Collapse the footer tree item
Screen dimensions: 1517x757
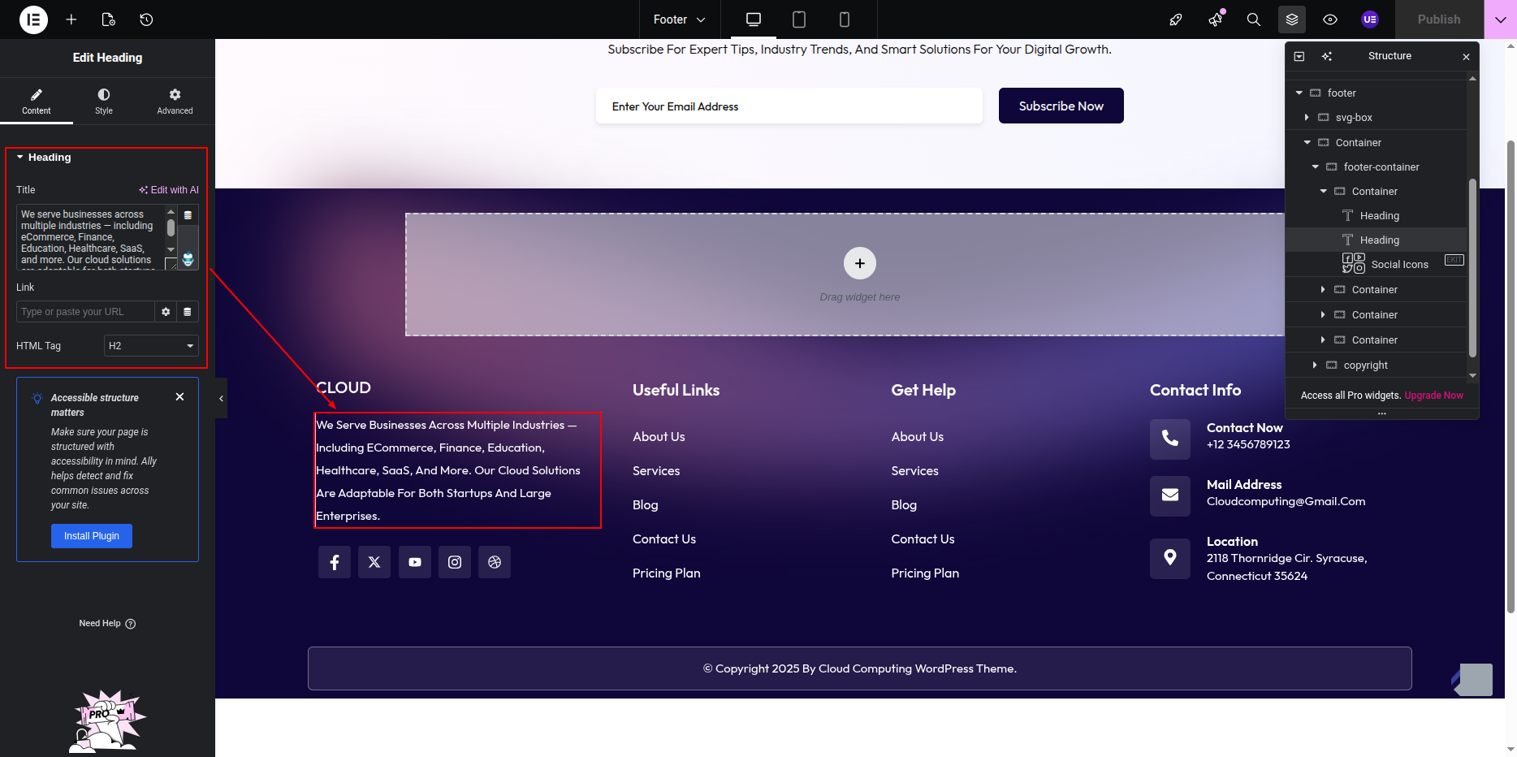(1299, 93)
